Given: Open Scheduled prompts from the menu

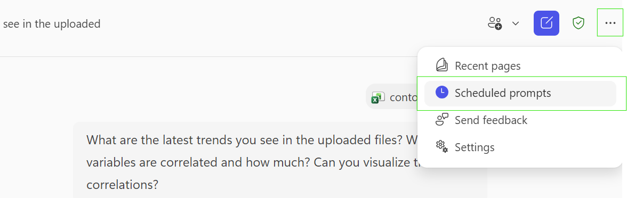Looking at the screenshot, I should point(520,94).
